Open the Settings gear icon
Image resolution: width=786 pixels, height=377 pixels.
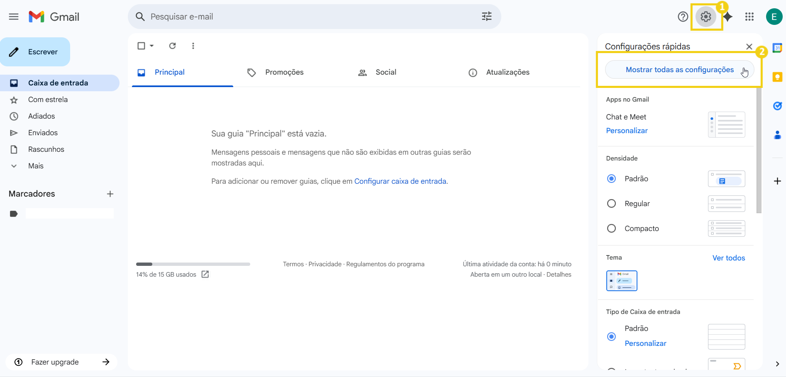[706, 17]
